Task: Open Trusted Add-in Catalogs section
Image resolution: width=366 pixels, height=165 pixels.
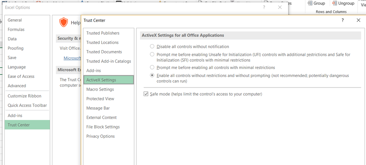Action: (108, 61)
